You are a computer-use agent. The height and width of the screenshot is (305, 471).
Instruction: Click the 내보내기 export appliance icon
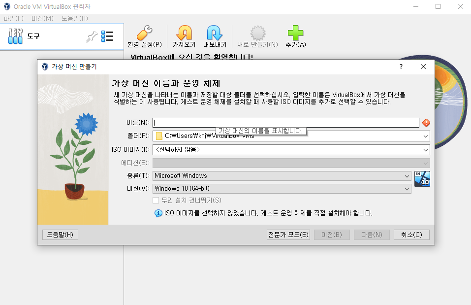[215, 33]
